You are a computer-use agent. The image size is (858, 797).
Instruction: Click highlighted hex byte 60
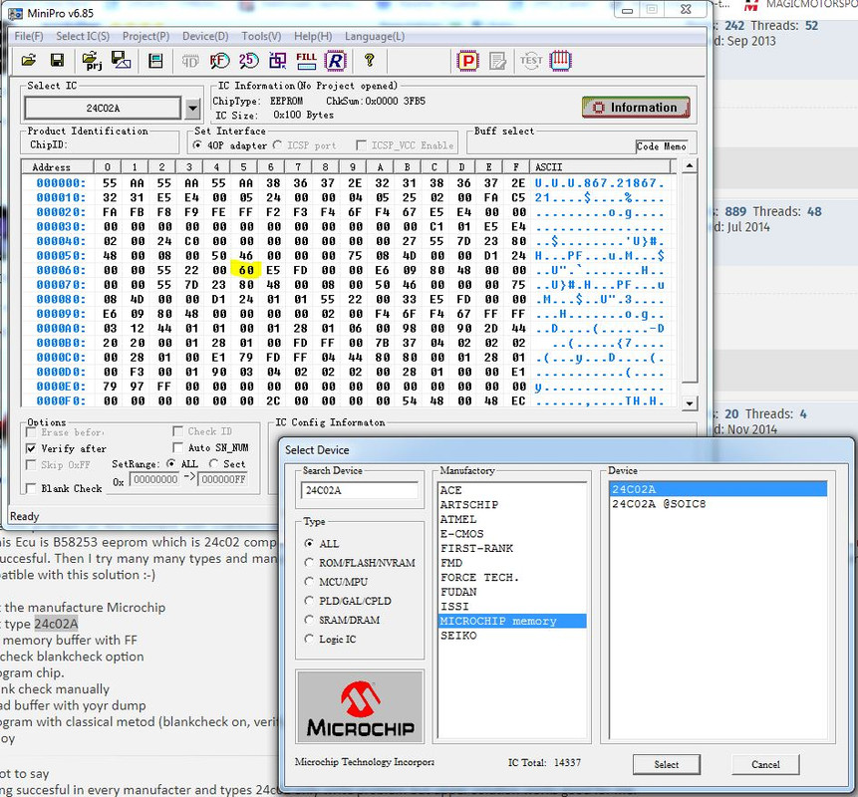[x=246, y=270]
